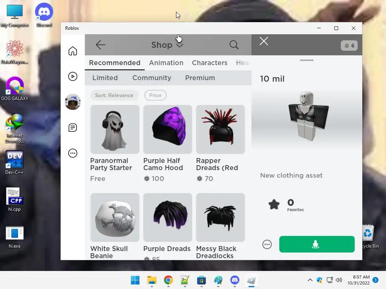Click the 10 mil item title
Screen dimensions: 386x289
tap(272, 79)
